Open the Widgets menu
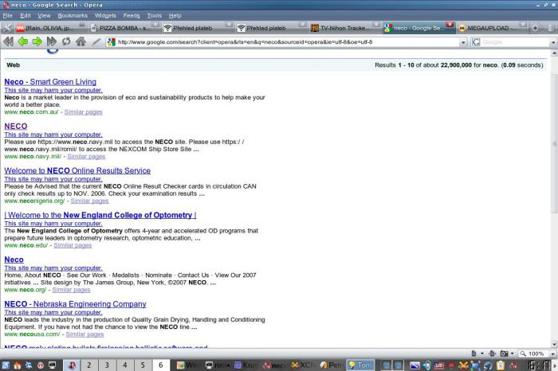This screenshot has width=558, height=371. [105, 16]
